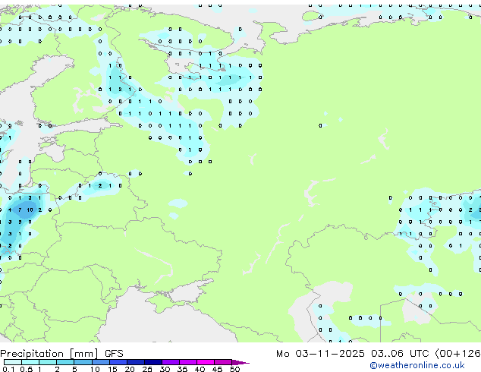481x372 pixels.
Task: Click the '45' legend scale label
Action: tap(217, 369)
